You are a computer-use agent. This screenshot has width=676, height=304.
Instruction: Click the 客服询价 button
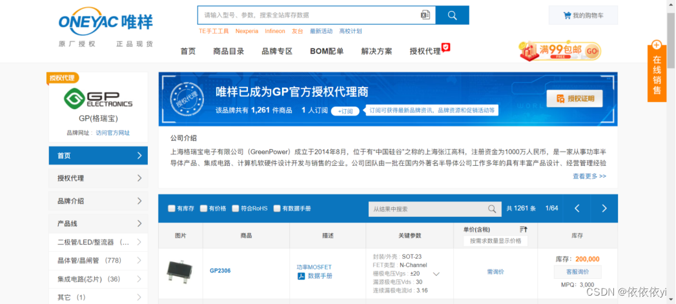(577, 272)
